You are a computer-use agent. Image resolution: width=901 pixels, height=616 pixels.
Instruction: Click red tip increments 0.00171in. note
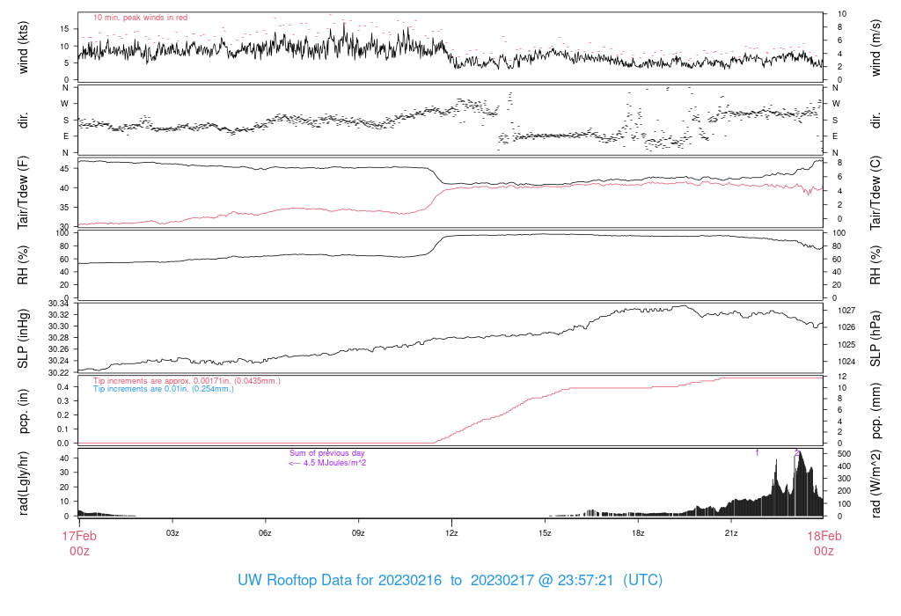pos(187,381)
